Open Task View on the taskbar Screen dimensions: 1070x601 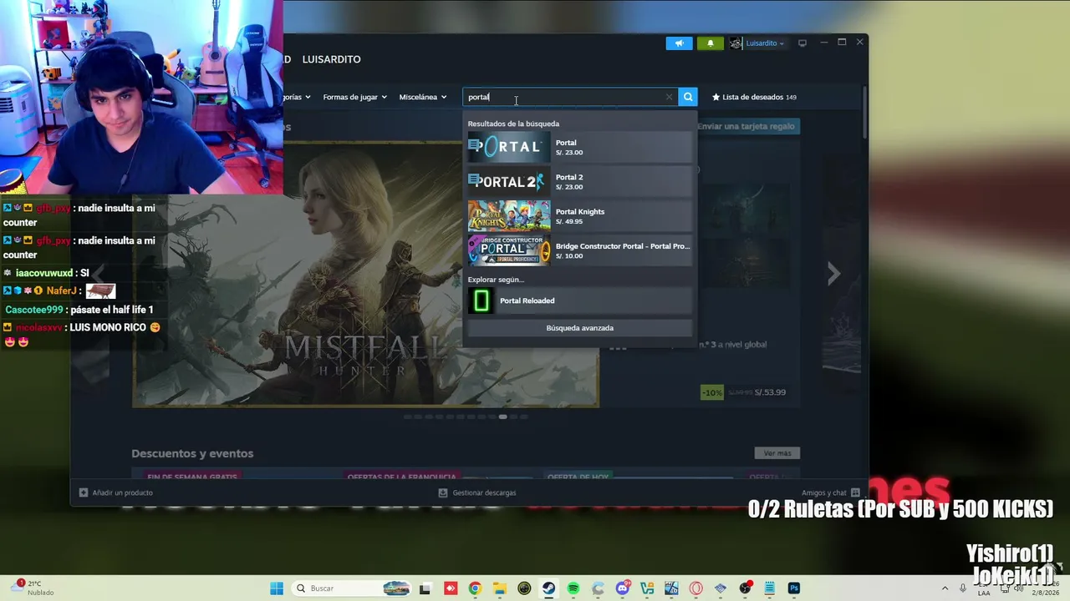(425, 588)
